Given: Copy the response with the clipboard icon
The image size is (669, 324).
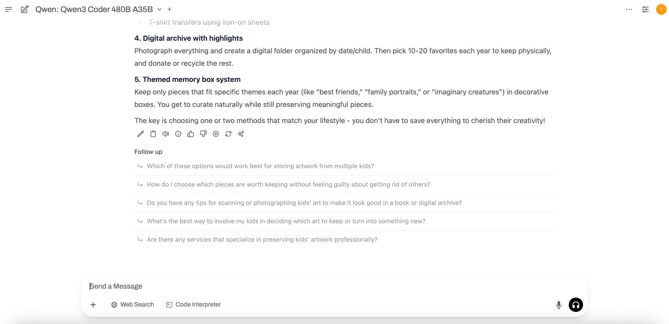Looking at the screenshot, I should tap(153, 134).
